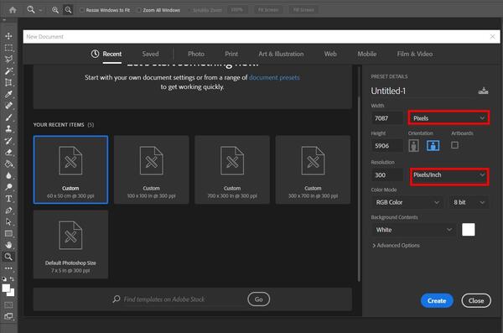Set landscape orientation
The image size is (503, 333).
point(433,145)
